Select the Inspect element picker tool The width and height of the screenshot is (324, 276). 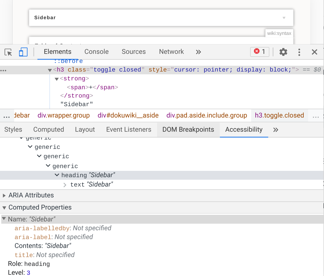8,52
